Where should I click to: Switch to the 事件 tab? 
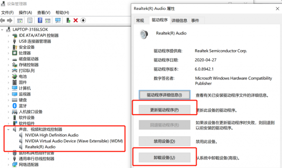pos(195,21)
